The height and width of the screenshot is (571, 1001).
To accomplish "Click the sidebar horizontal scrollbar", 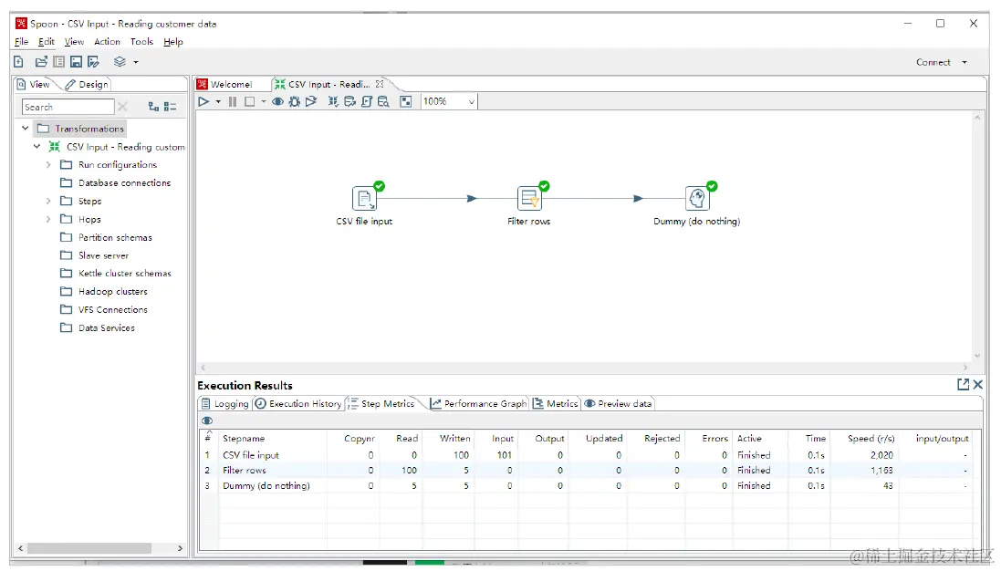I will pos(89,548).
